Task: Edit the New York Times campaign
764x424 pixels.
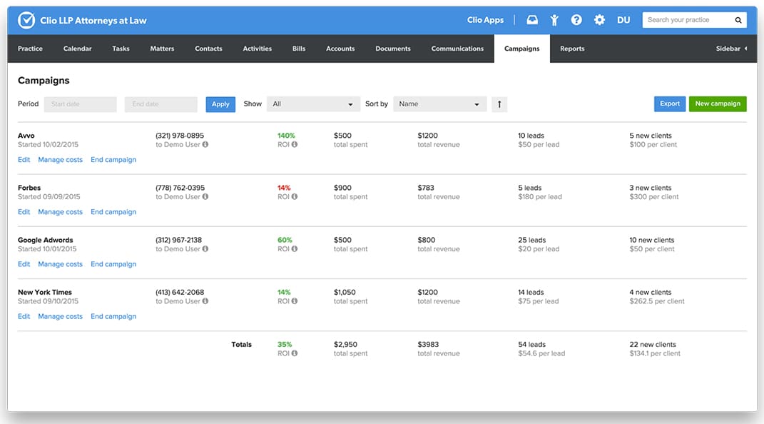Action: [24, 316]
